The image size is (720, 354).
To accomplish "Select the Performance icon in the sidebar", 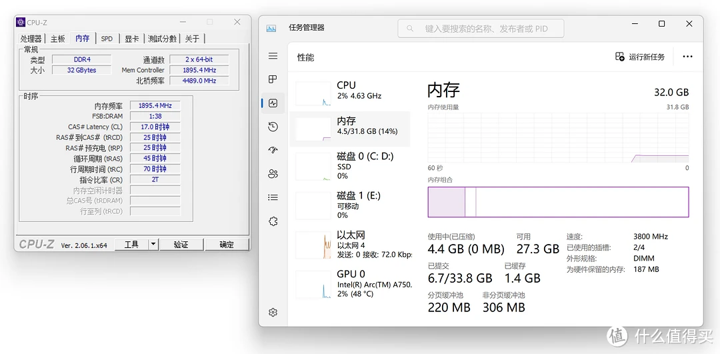I will point(273,103).
